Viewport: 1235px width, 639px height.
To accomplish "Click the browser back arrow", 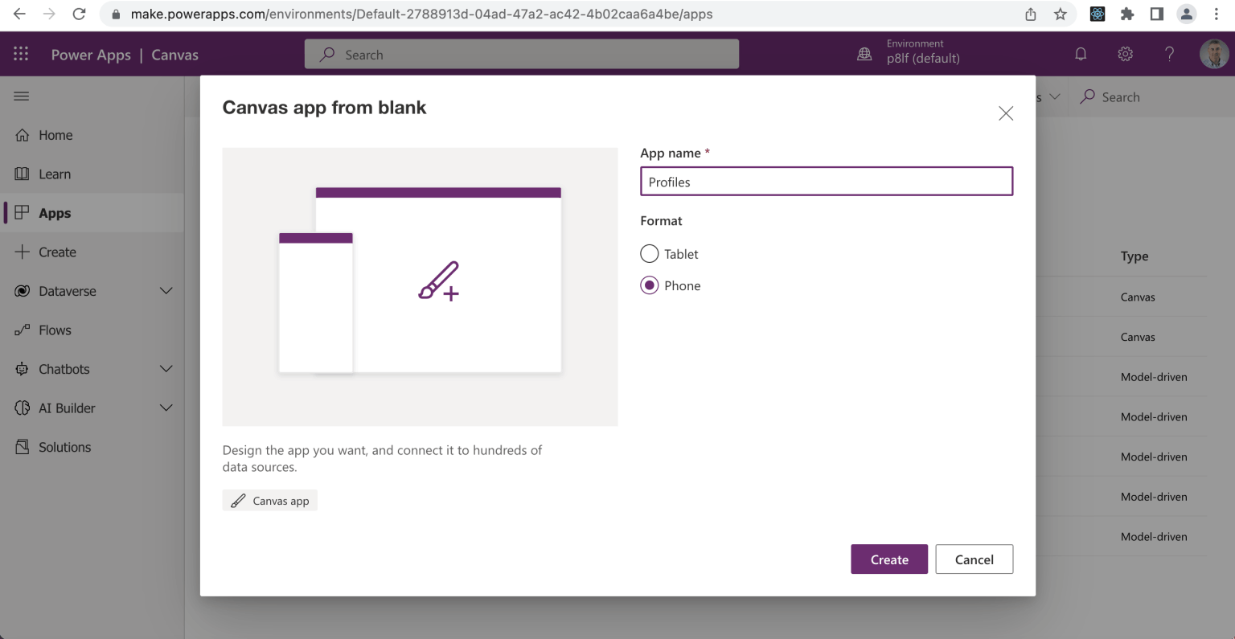I will tap(19, 14).
